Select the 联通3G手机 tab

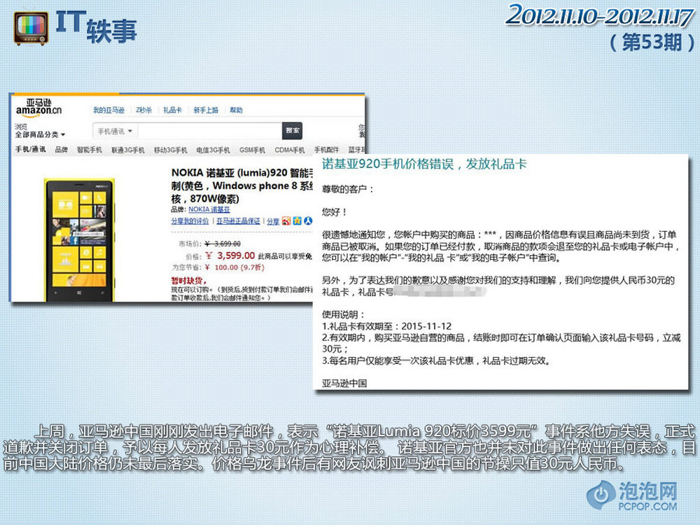pyautogui.click(x=128, y=150)
